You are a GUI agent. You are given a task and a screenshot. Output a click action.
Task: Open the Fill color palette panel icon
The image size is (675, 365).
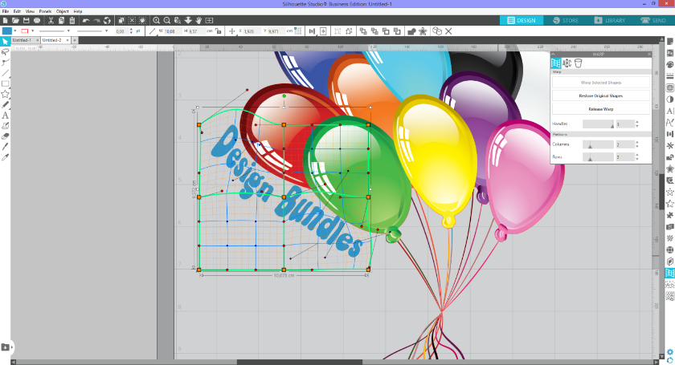point(670,64)
